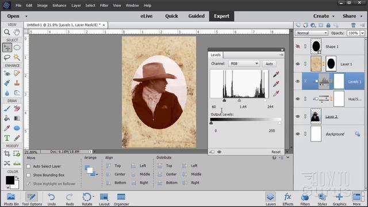Click Reset in the Levels panel
The width and height of the screenshot is (368, 207).
(276, 152)
